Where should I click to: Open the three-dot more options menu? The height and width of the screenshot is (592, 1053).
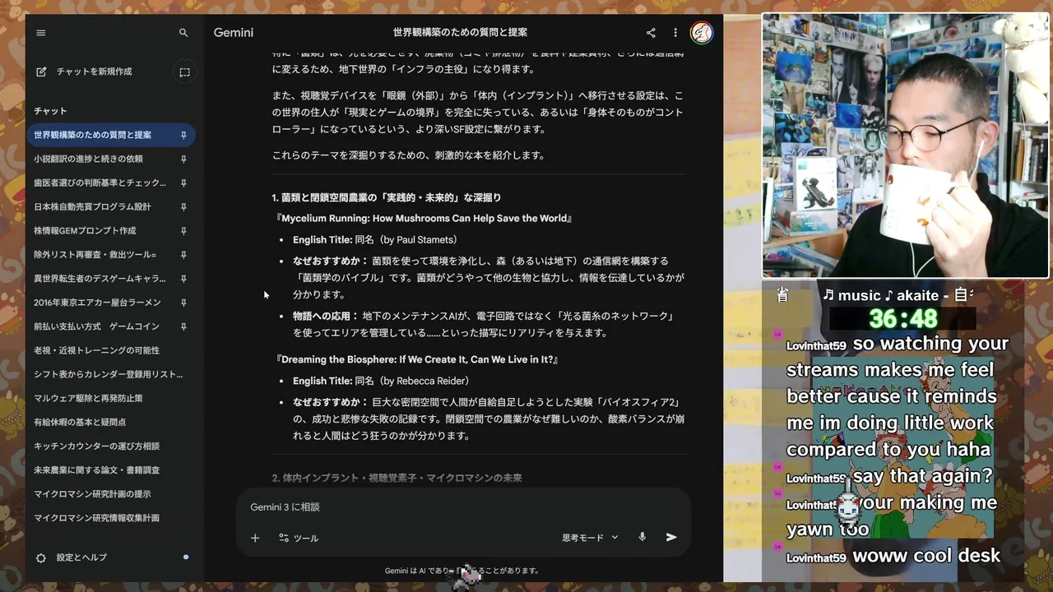[675, 33]
